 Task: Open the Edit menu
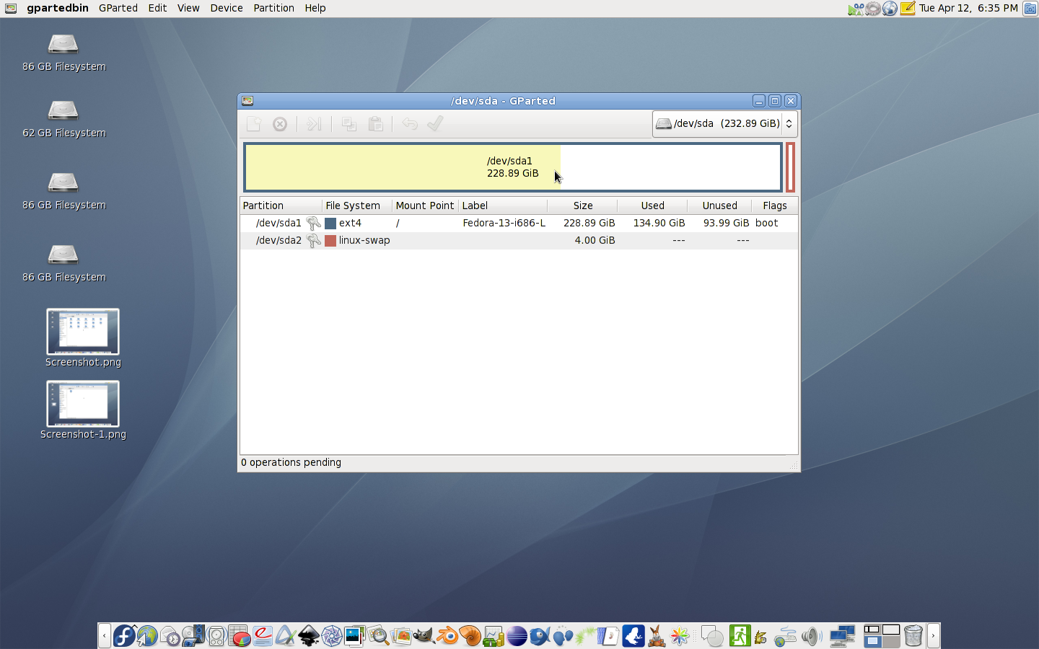click(157, 8)
